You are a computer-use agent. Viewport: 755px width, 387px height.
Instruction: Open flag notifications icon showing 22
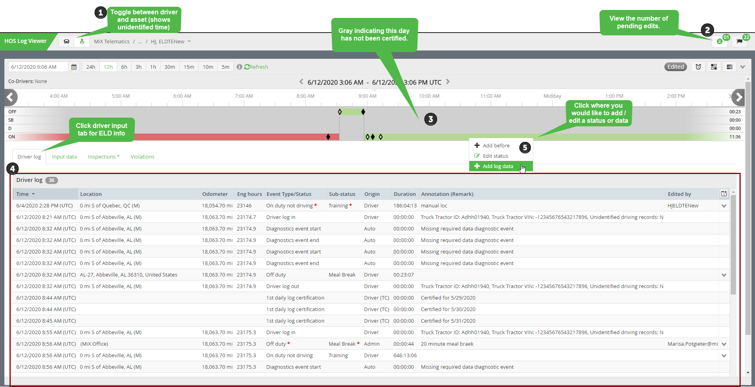click(740, 41)
